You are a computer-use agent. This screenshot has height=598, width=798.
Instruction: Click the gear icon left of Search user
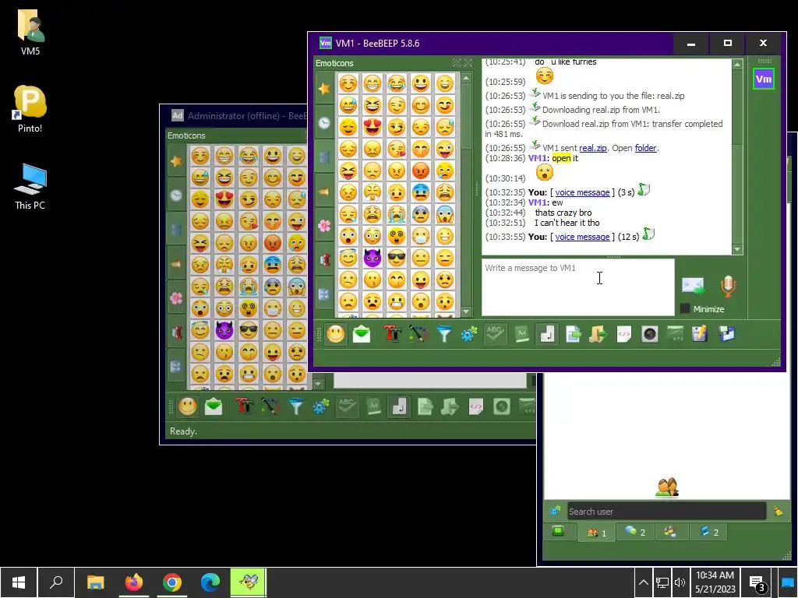[x=555, y=511]
